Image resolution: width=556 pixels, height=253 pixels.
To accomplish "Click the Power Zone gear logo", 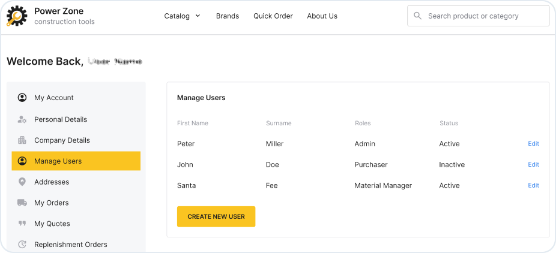I will click(17, 16).
